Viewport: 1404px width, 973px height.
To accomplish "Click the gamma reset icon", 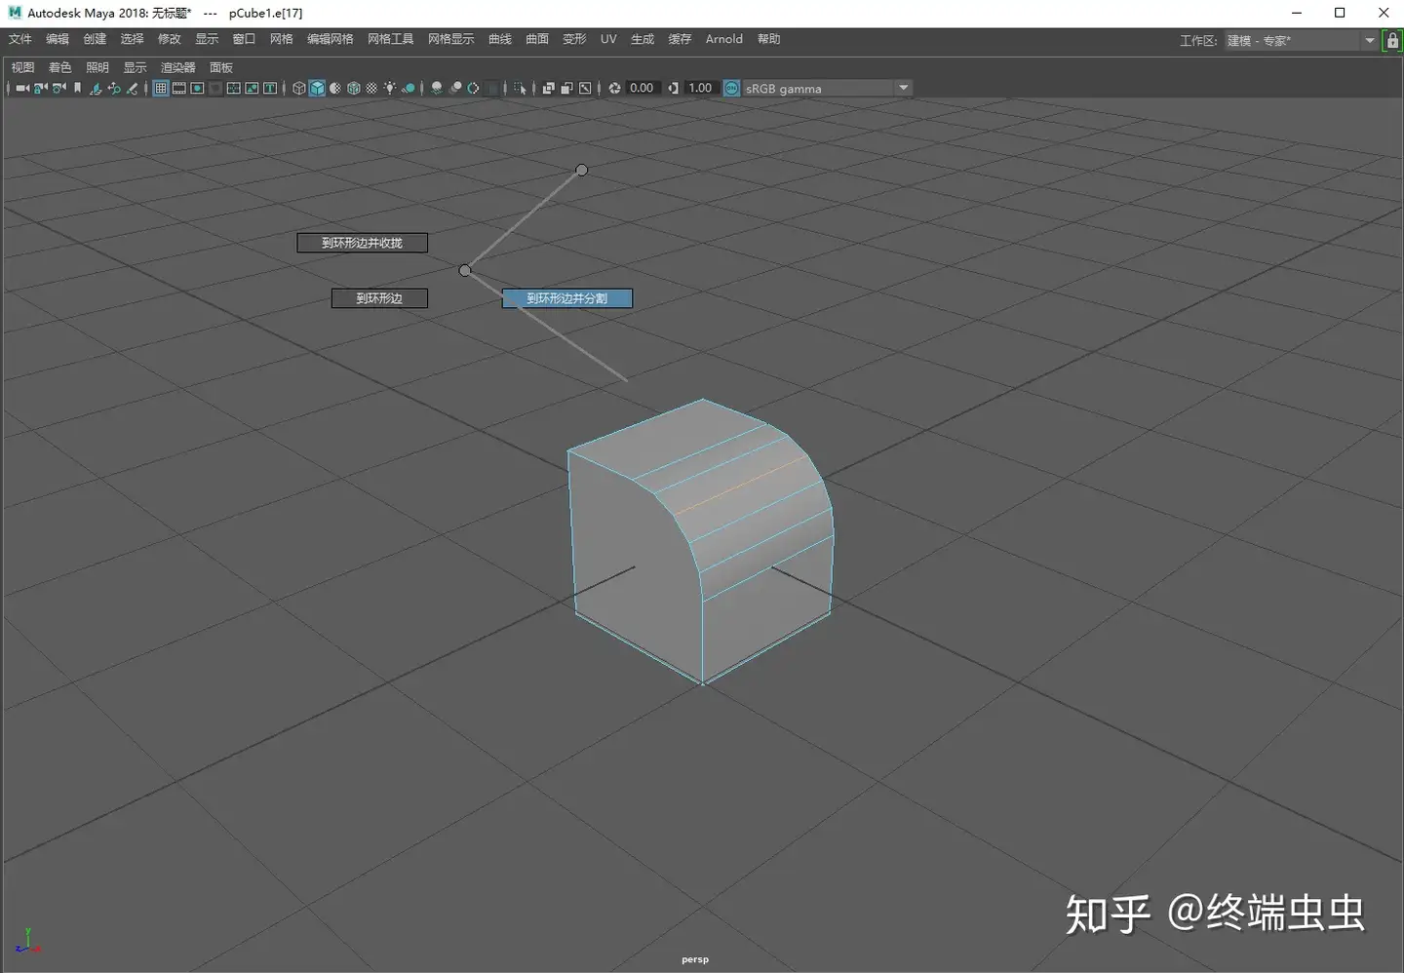I will [x=673, y=88].
